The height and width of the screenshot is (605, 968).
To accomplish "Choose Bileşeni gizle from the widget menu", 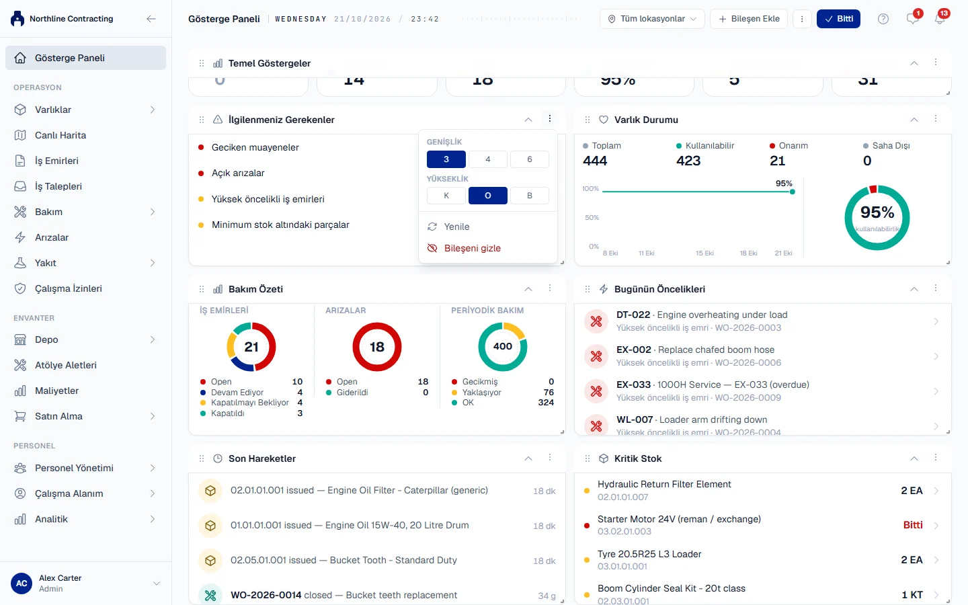I will (x=488, y=248).
